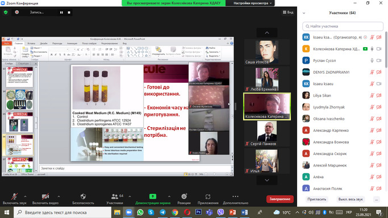The height and width of the screenshot is (218, 388).
Task: Toggle the Participants panel button
Action: point(115,196)
